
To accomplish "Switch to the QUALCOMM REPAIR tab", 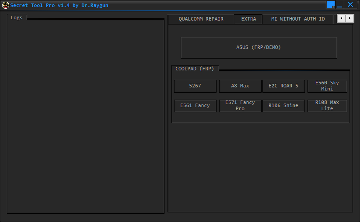I will [x=201, y=19].
